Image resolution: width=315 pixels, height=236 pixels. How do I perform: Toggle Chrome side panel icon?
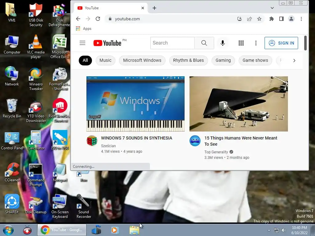click(281, 19)
